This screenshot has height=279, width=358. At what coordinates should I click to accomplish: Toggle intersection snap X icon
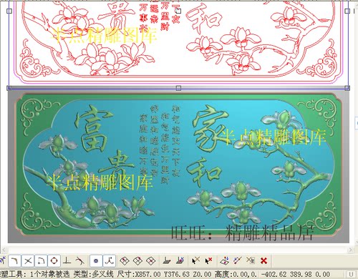[28, 261]
